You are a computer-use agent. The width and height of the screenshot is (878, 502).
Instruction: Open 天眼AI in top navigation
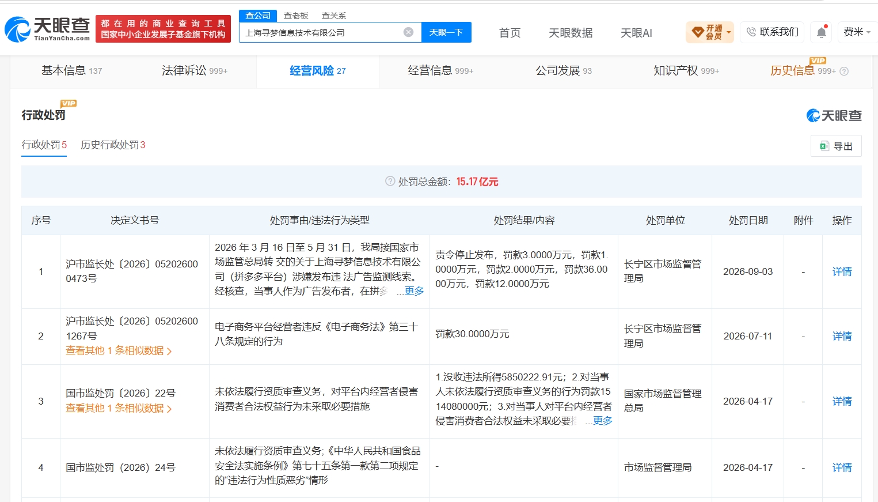636,33
